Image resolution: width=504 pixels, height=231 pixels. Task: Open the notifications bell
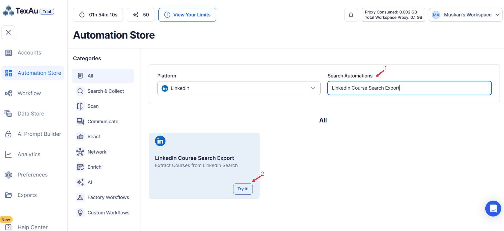351,15
